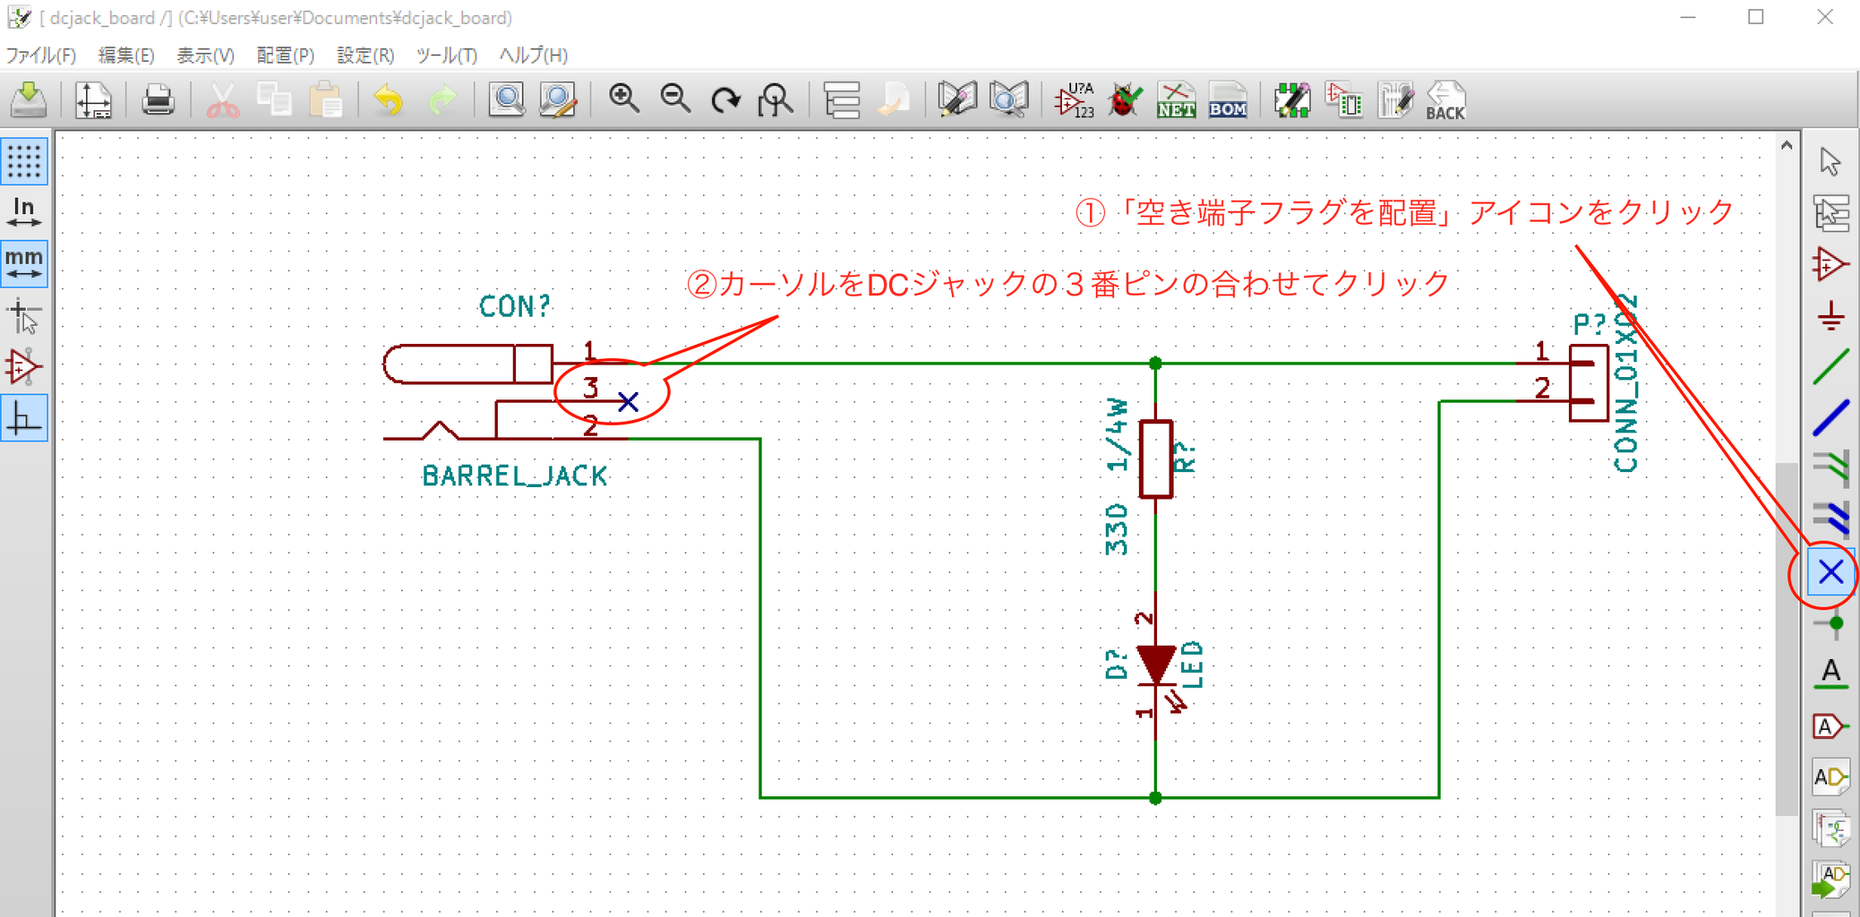
Task: Select the CONN_01X02 connector symbol
Action: tap(1589, 382)
